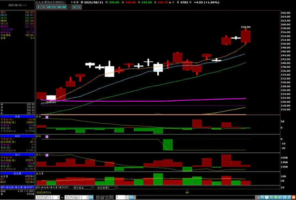The height and width of the screenshot is (200, 296).
Task: Click the undo curved-arrow icon
Action: click(280, 197)
